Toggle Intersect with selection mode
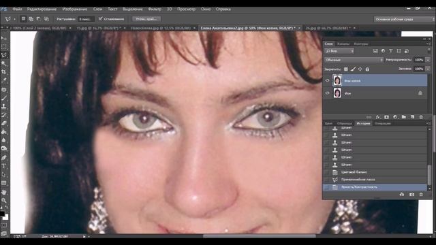Image resolution: width=436 pixels, height=245 pixels. (x=46, y=19)
